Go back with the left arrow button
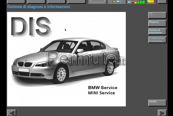 click(12, 113)
